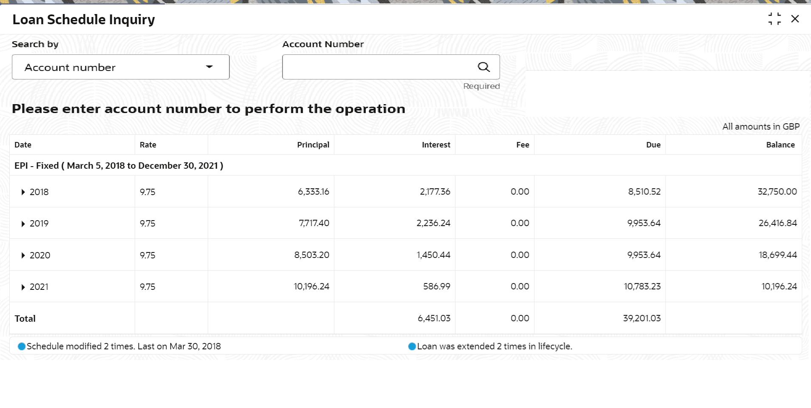Click the blue dot beside Schedule modified note
The width and height of the screenshot is (811, 408).
tap(22, 346)
